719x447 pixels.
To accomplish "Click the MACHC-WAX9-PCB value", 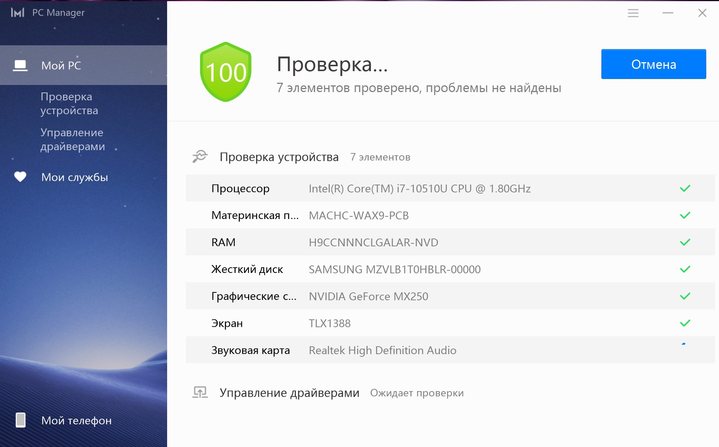I will pos(359,216).
